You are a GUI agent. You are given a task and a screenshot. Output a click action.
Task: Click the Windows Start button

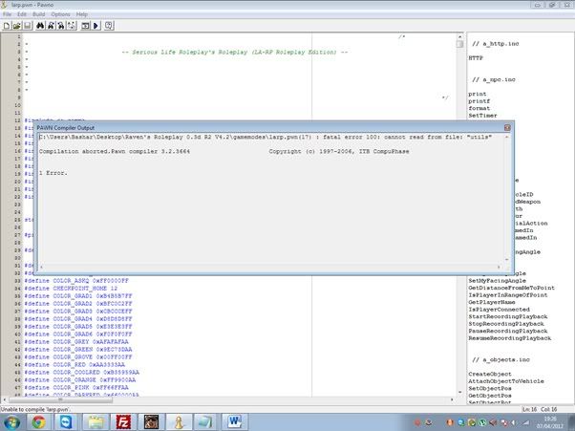11,422
